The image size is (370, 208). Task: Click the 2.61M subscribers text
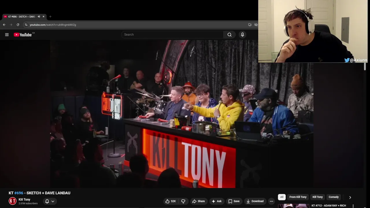coord(28,203)
